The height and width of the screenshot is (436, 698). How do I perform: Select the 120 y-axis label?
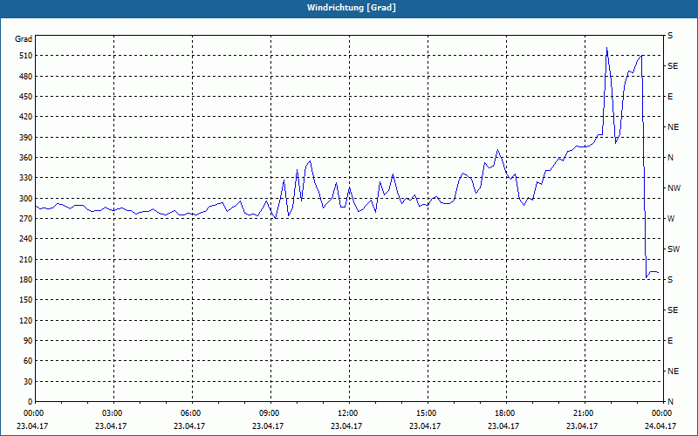coord(25,320)
